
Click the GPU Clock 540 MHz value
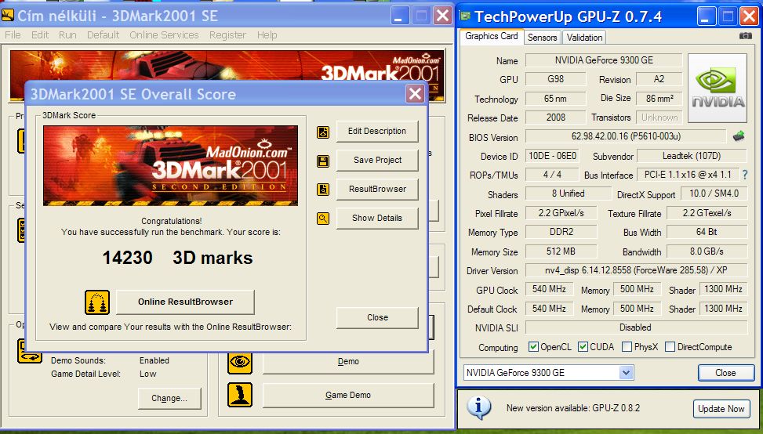coord(549,289)
